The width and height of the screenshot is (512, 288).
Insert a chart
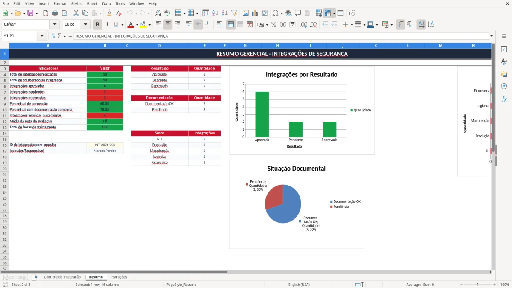pos(255,13)
